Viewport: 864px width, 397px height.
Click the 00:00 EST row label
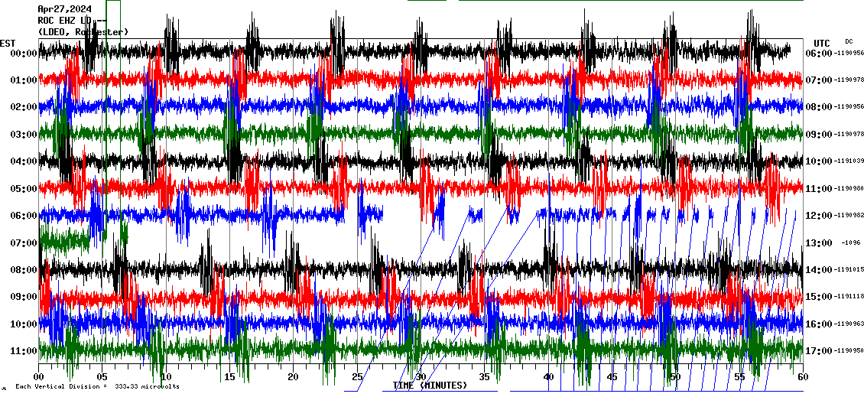pyautogui.click(x=24, y=53)
